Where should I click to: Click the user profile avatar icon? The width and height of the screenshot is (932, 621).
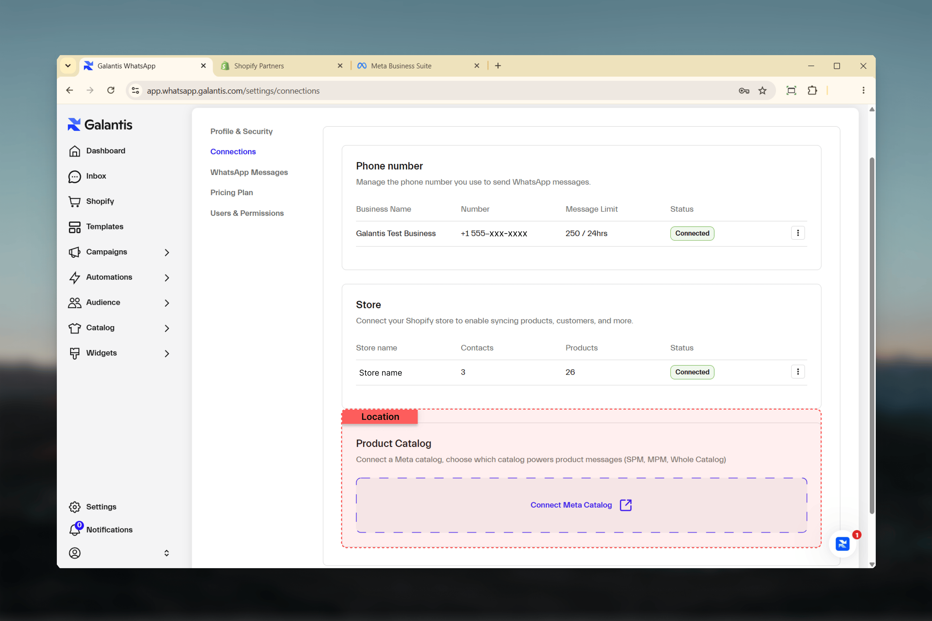tap(74, 553)
